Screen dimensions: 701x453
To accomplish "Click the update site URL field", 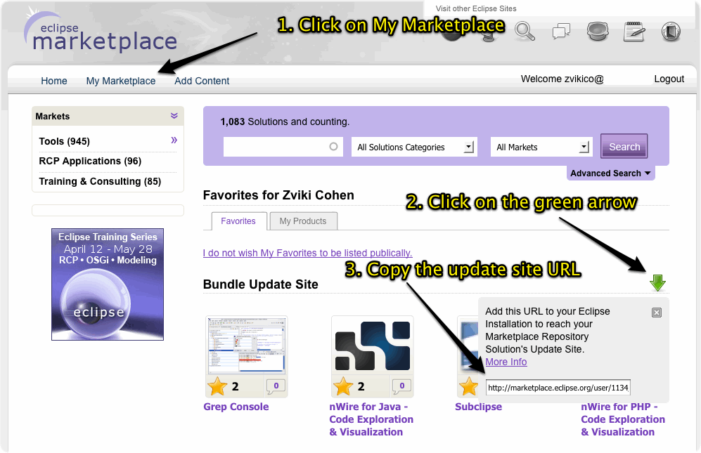I will coord(558,388).
